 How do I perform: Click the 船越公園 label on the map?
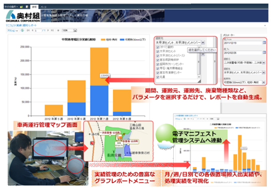pyautogui.click(x=114, y=155)
